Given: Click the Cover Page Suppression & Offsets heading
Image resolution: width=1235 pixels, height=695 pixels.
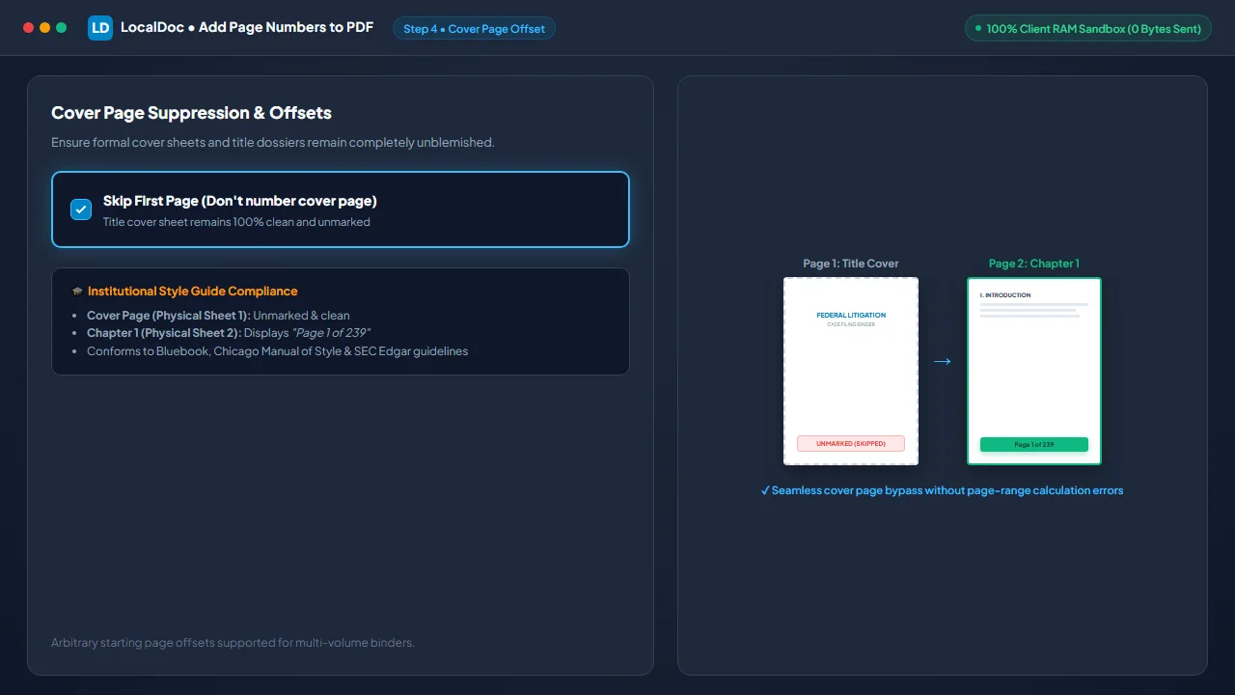Looking at the screenshot, I should pyautogui.click(x=191, y=113).
